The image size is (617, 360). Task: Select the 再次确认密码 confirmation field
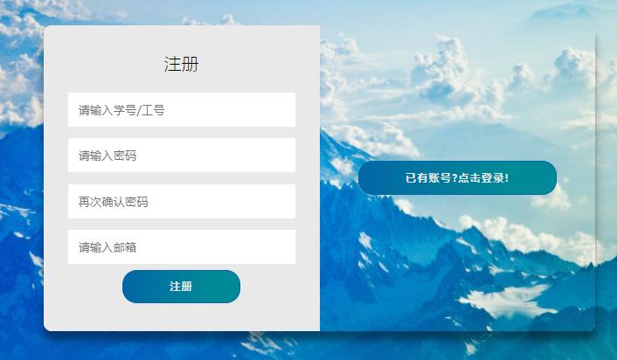point(182,201)
